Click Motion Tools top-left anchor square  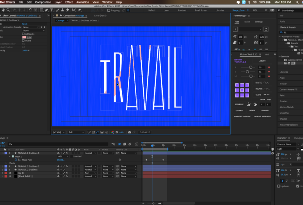(237, 85)
